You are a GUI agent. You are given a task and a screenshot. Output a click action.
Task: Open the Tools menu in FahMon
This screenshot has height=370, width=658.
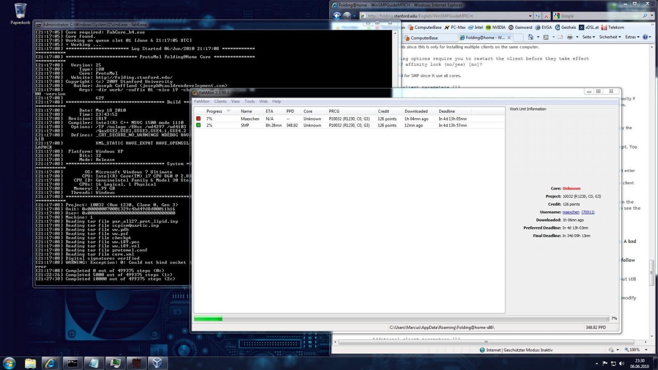click(250, 101)
